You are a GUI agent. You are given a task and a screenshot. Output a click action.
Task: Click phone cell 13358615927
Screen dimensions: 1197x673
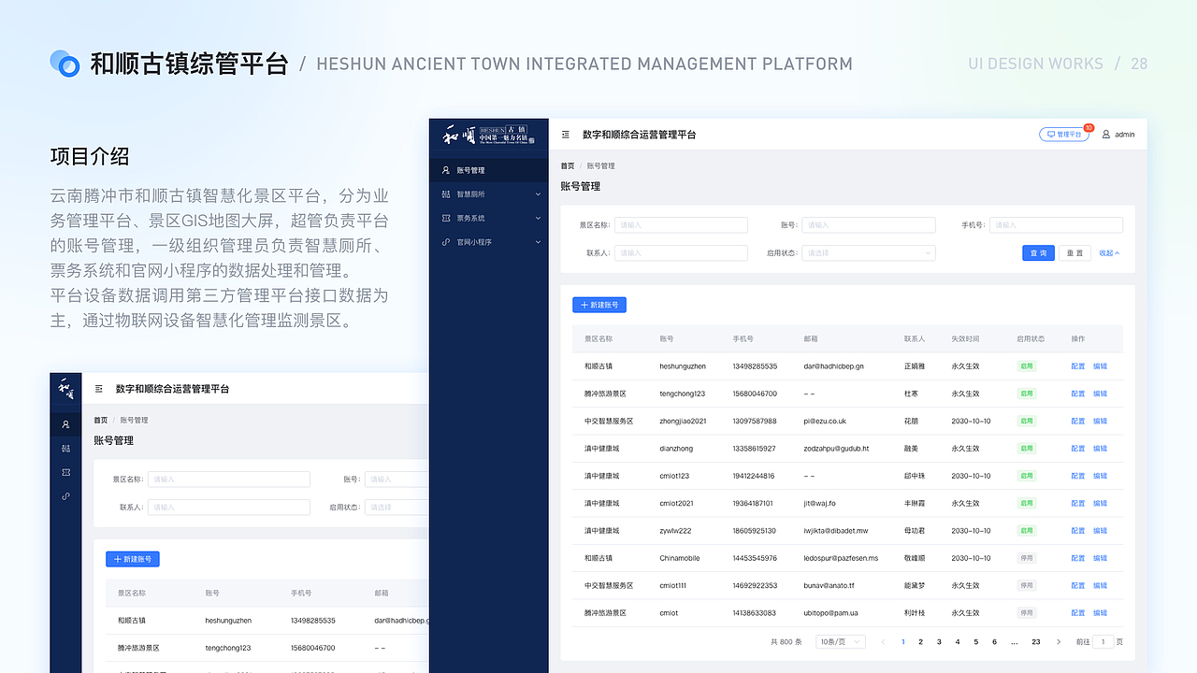tap(755, 449)
